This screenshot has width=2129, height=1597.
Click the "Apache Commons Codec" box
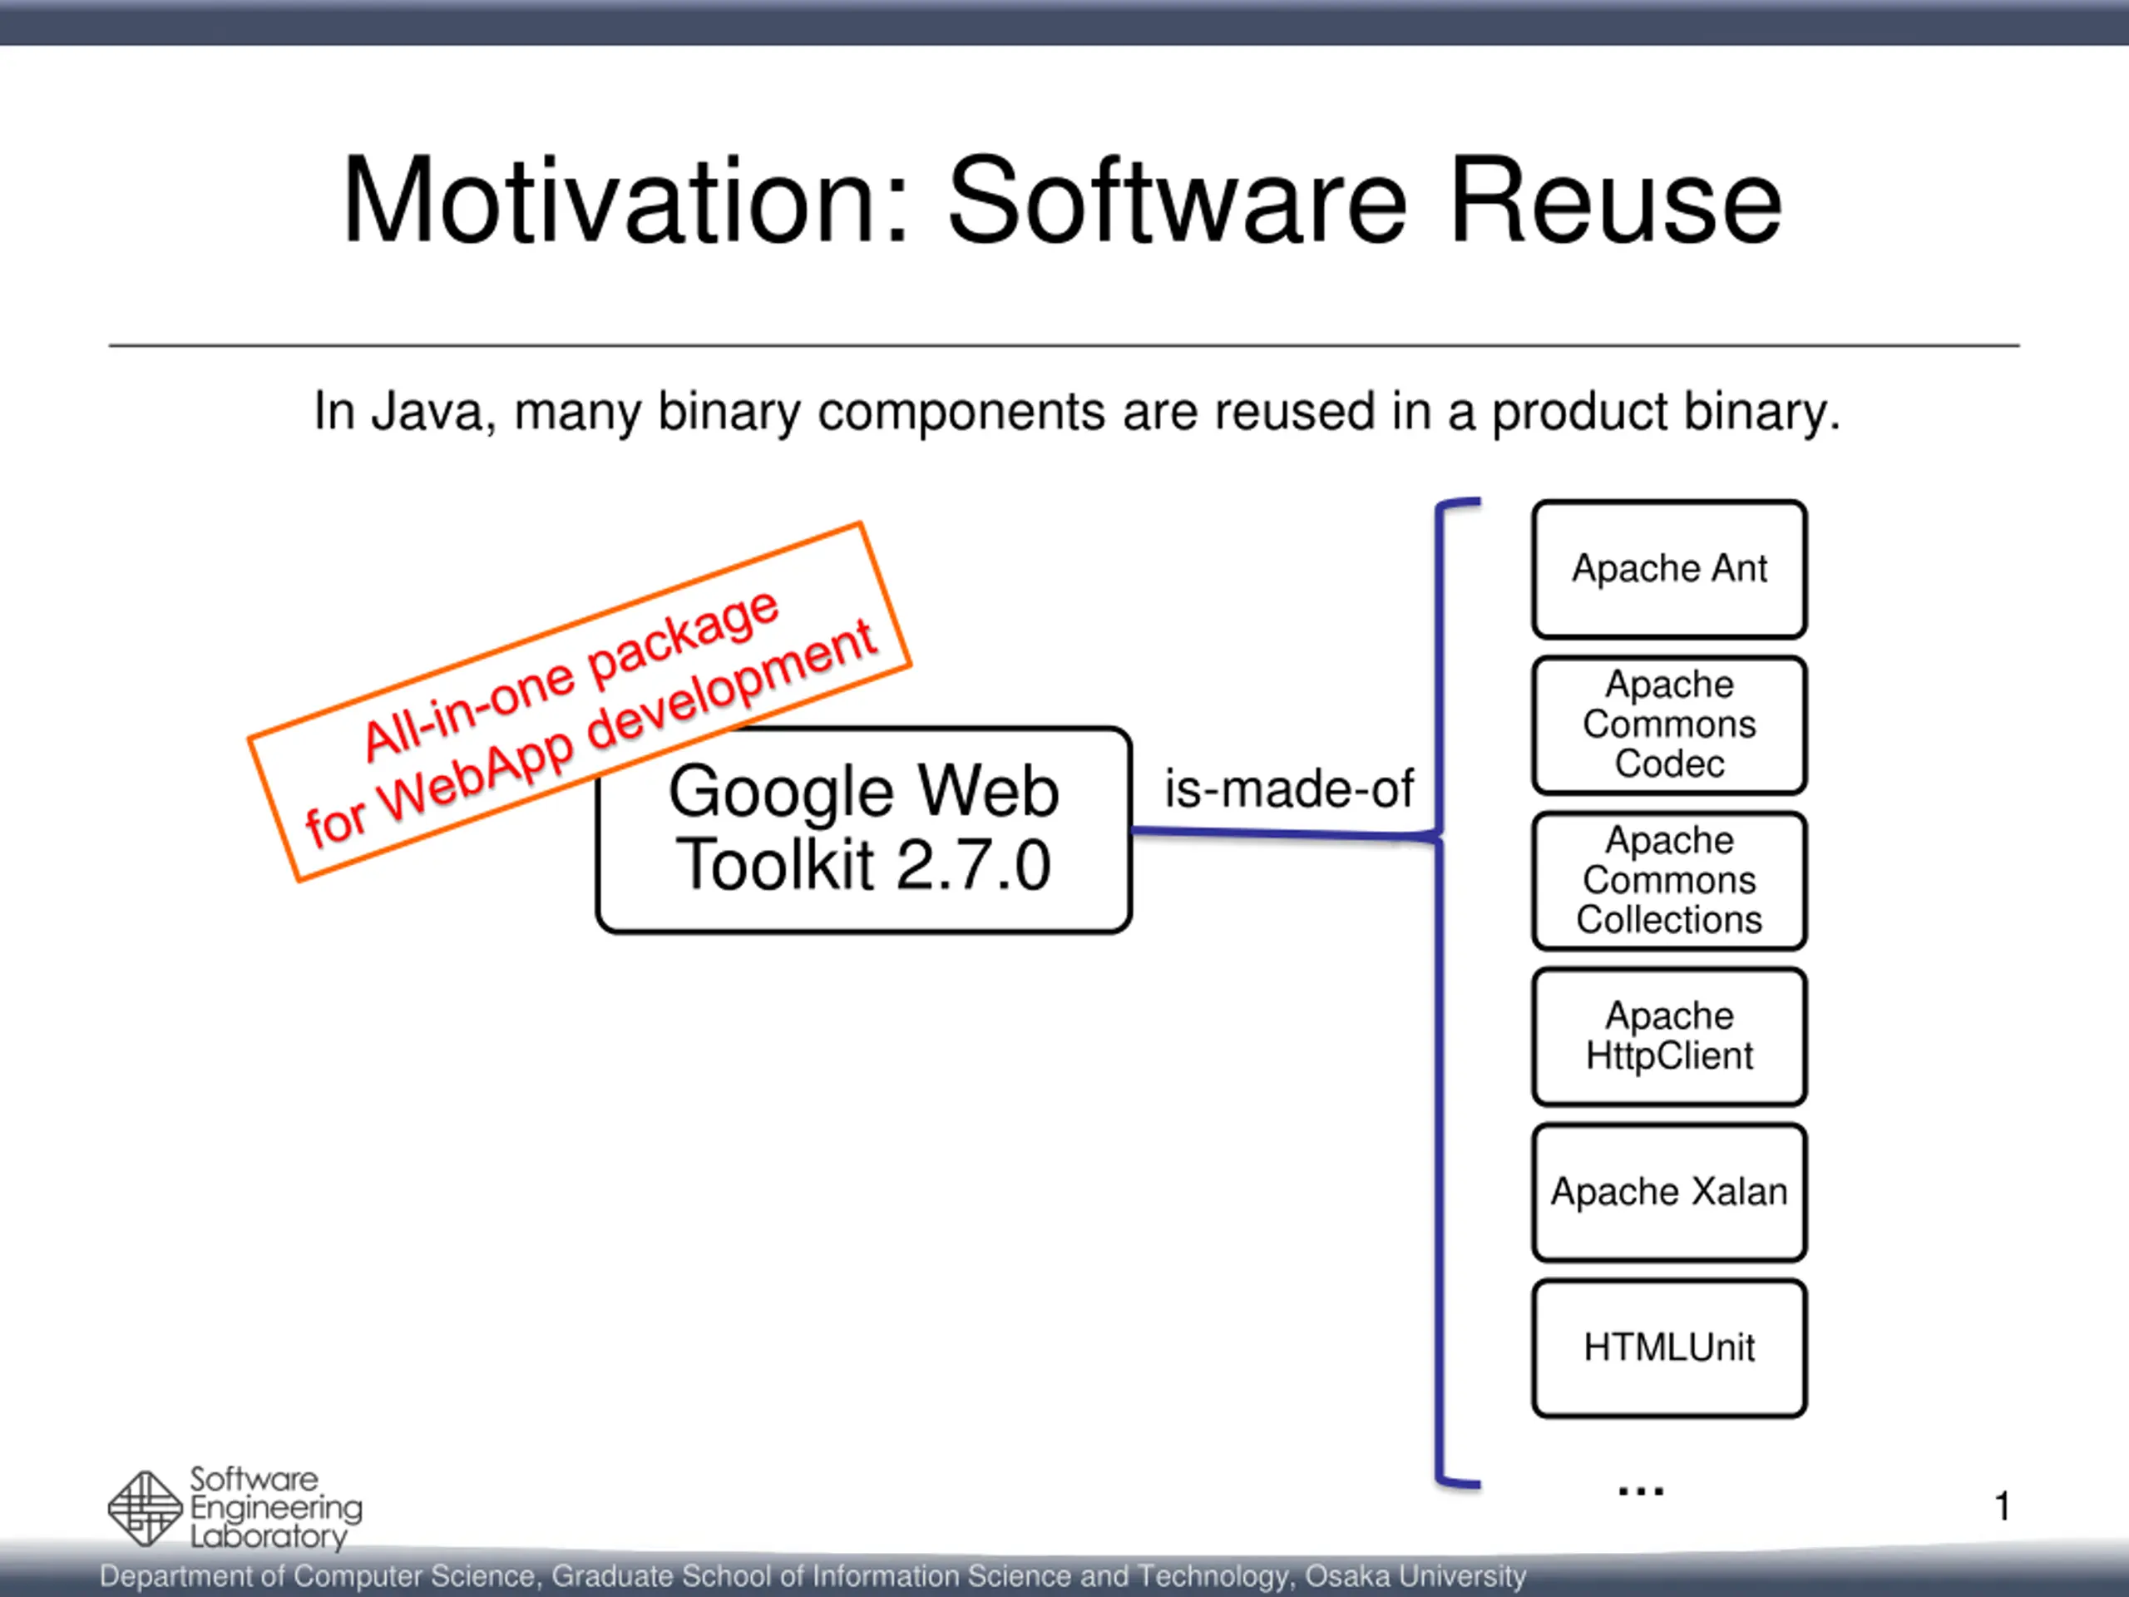1669,724
